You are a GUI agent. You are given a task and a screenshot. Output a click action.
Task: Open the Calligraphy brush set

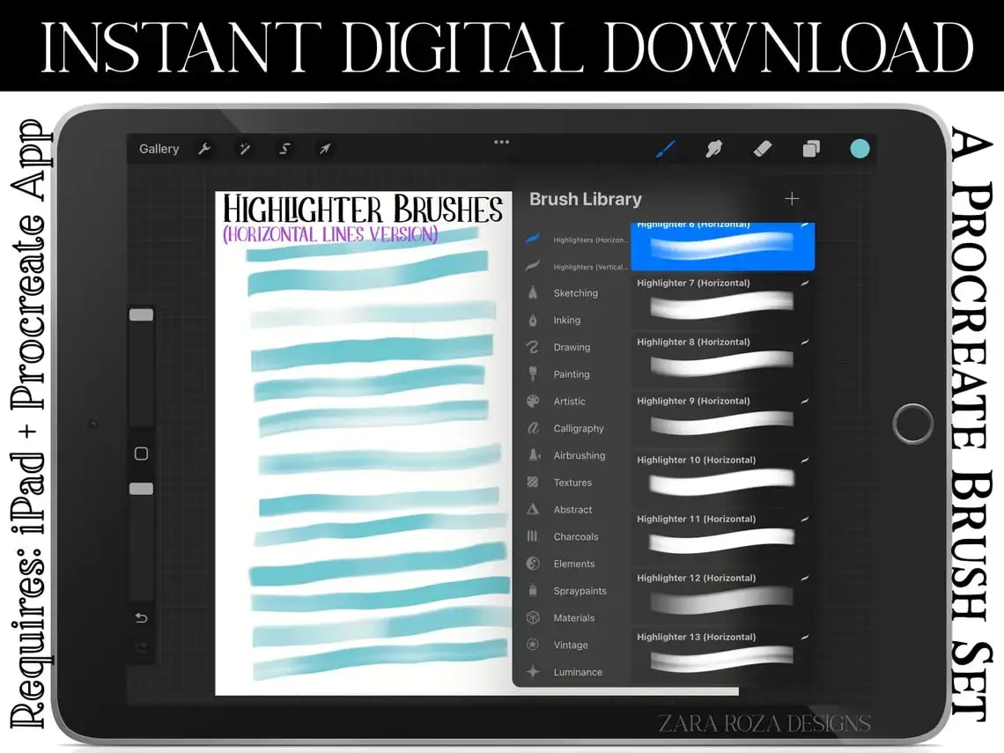pos(577,428)
